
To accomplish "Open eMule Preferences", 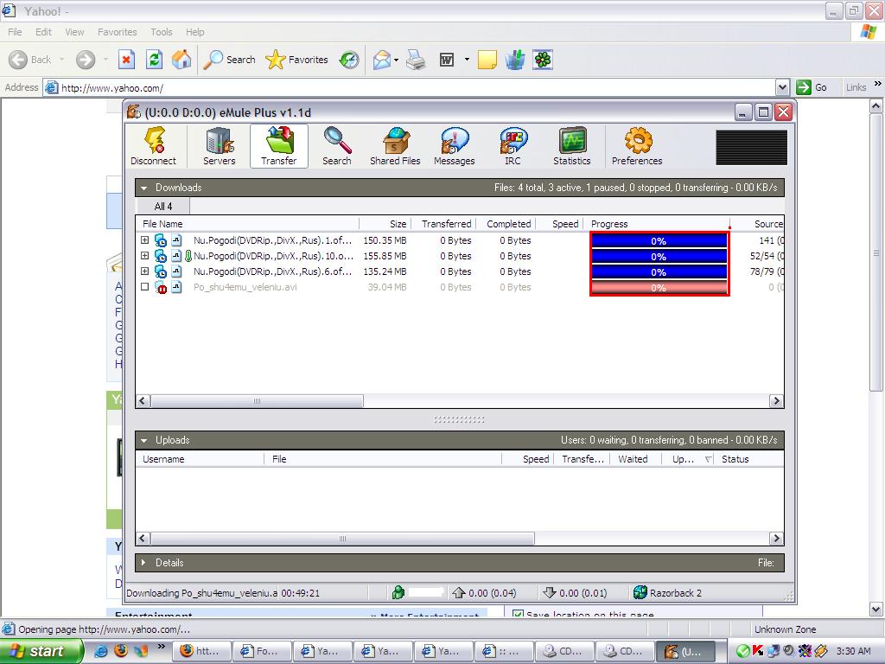I will pyautogui.click(x=637, y=147).
